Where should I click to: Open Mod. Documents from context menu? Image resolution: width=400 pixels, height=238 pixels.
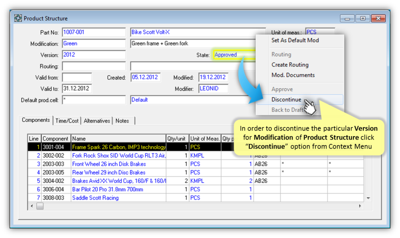pyautogui.click(x=292, y=75)
